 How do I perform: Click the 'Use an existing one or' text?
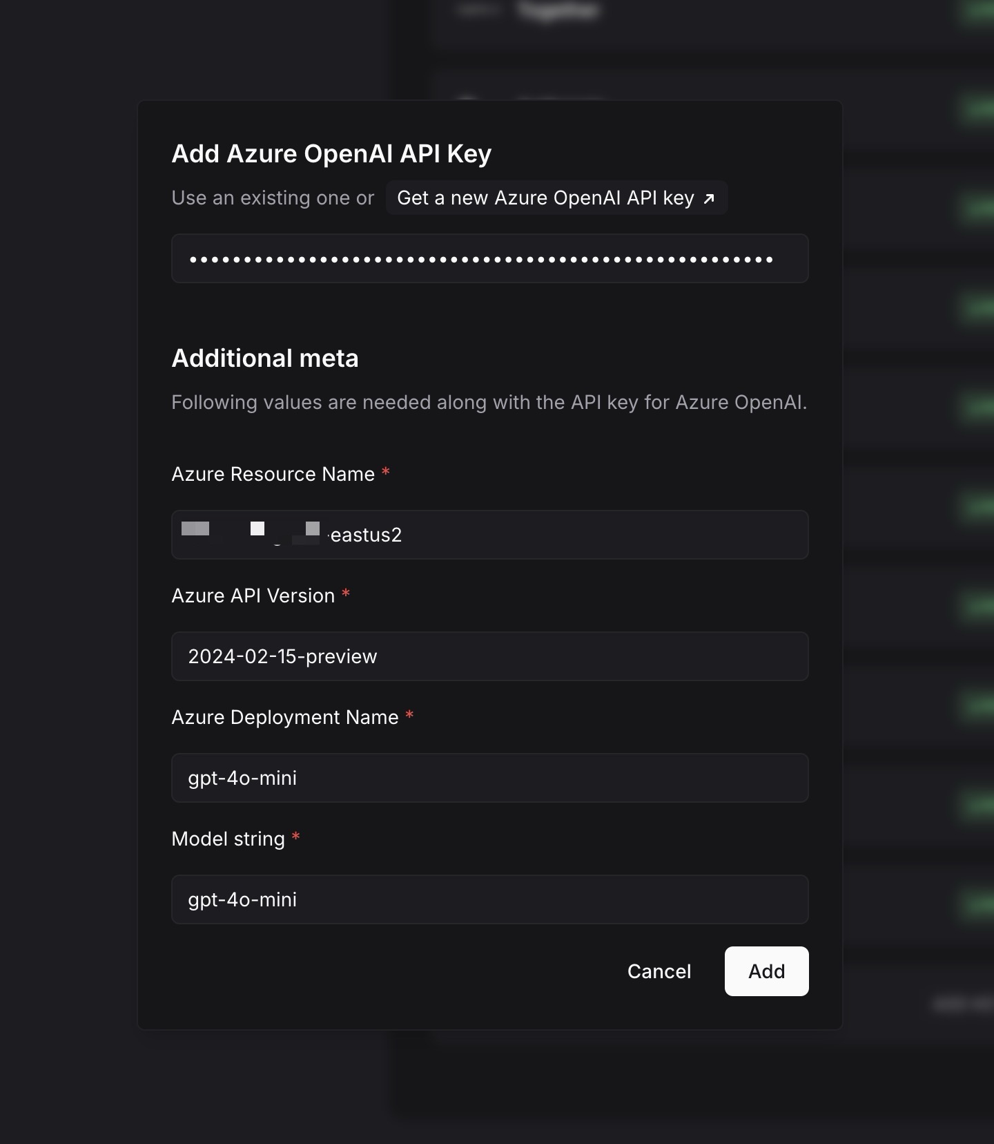tap(273, 198)
